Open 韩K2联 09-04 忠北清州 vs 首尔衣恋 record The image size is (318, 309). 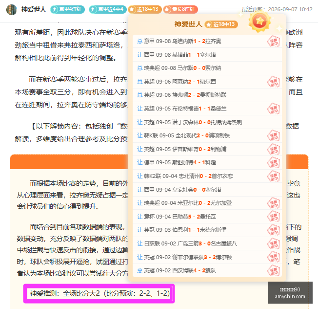[x=207, y=176]
